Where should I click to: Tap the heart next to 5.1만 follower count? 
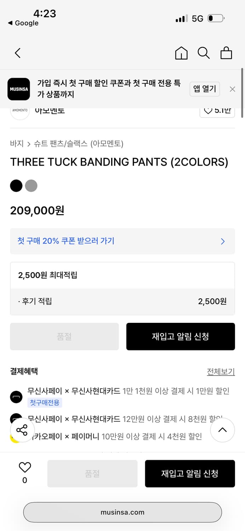tap(208, 110)
